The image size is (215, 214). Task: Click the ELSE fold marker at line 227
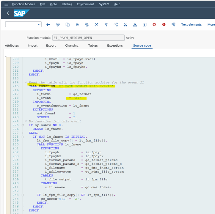[23, 133]
